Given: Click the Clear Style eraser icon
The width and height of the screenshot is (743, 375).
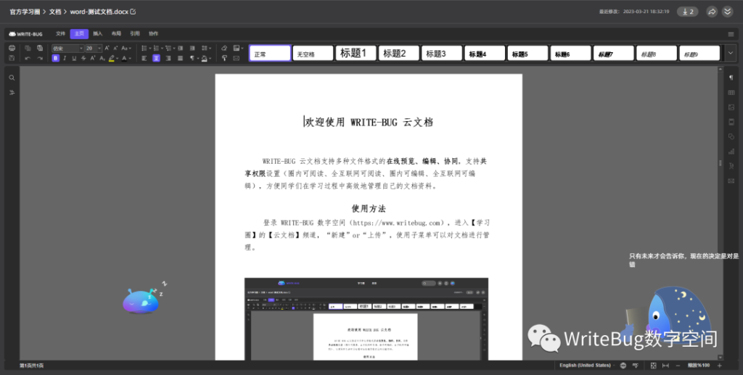Looking at the screenshot, I should coord(225,49).
